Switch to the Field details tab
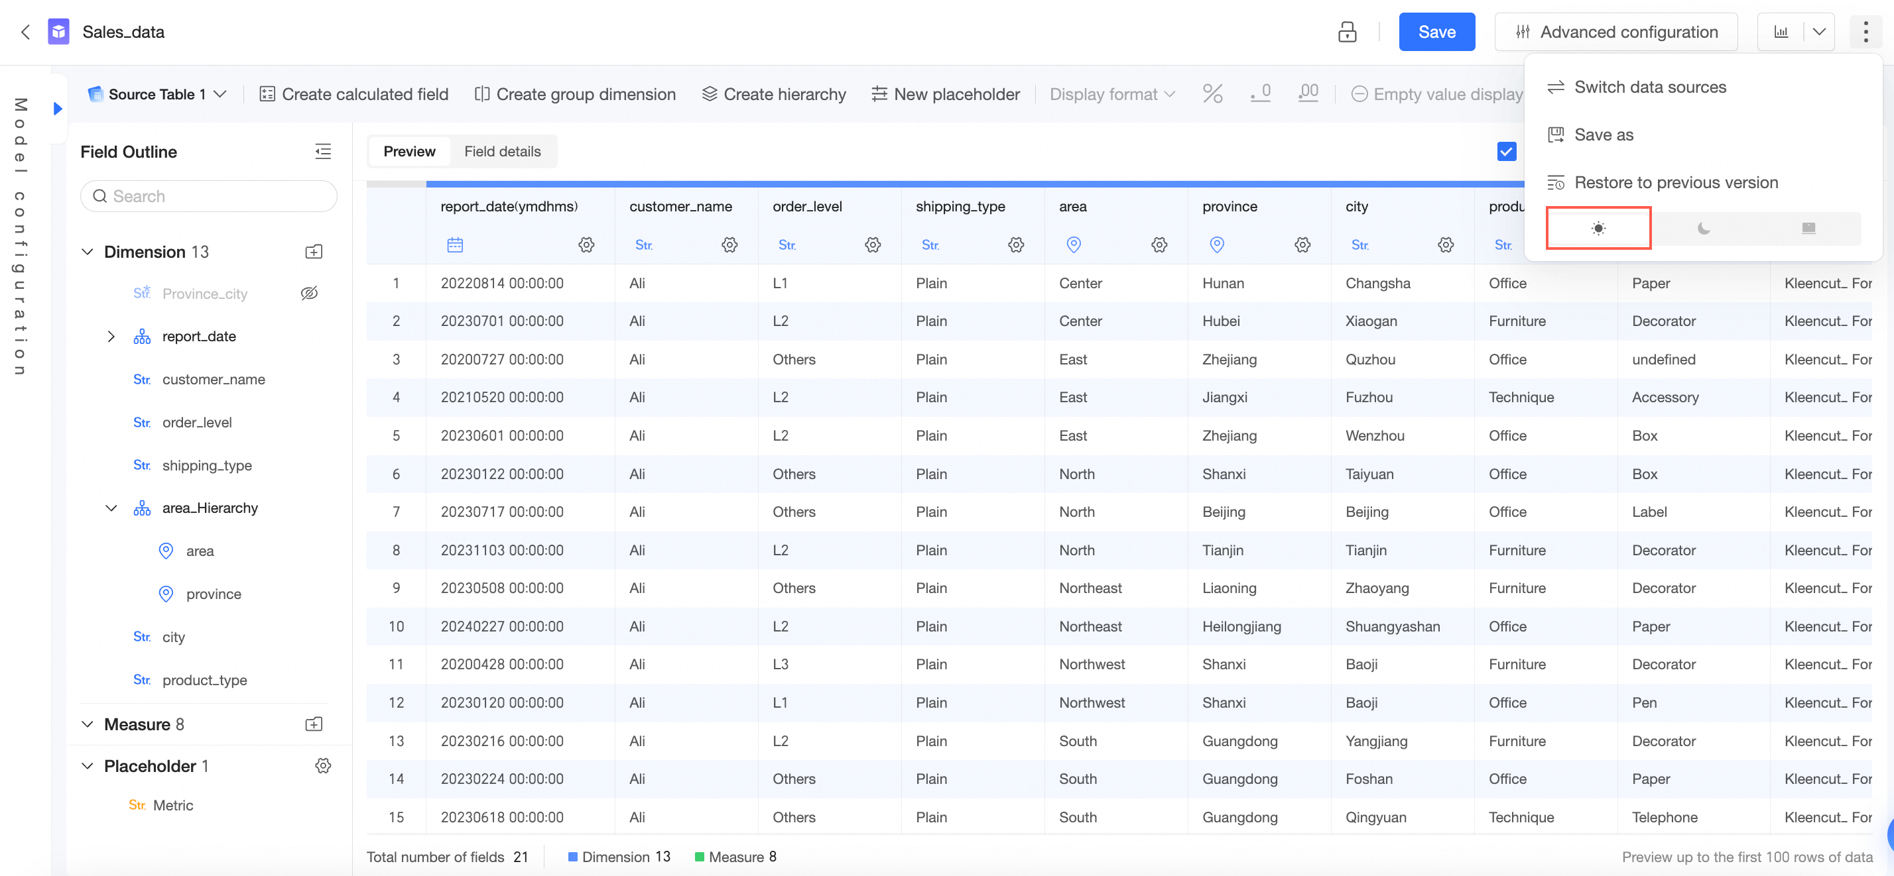The width and height of the screenshot is (1894, 876). click(x=502, y=151)
